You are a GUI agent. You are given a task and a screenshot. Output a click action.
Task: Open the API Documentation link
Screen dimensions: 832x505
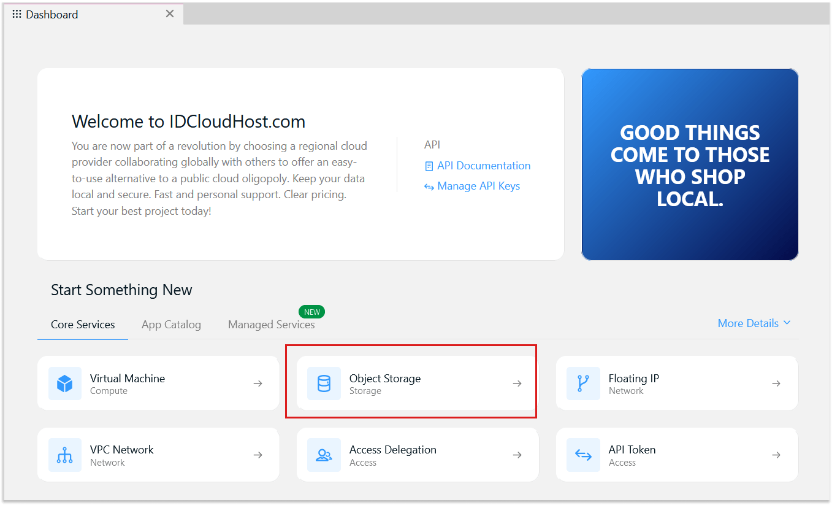click(x=484, y=166)
